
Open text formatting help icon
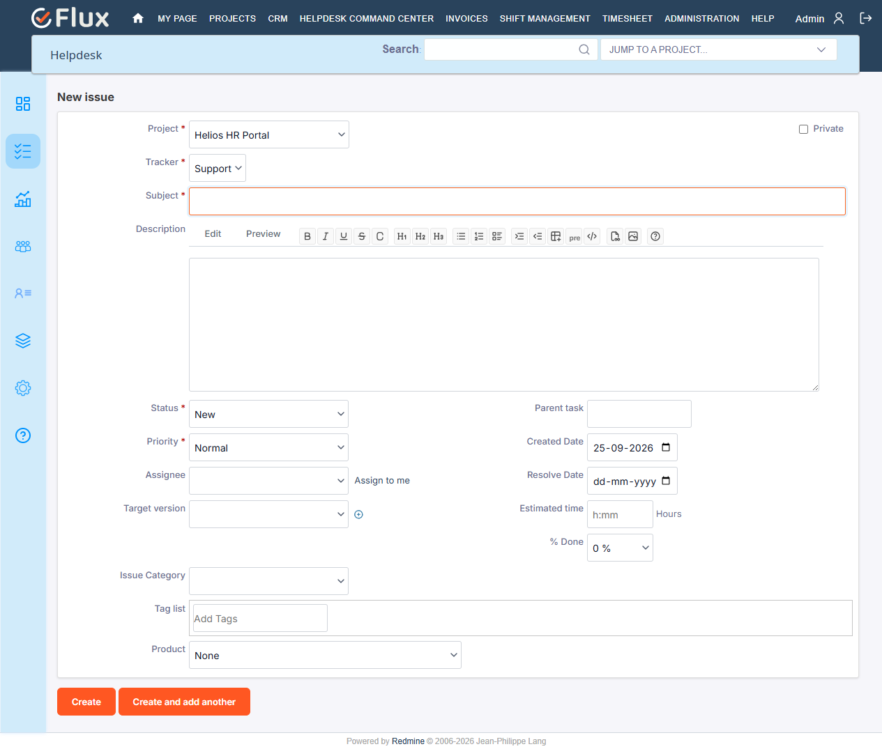[655, 236]
